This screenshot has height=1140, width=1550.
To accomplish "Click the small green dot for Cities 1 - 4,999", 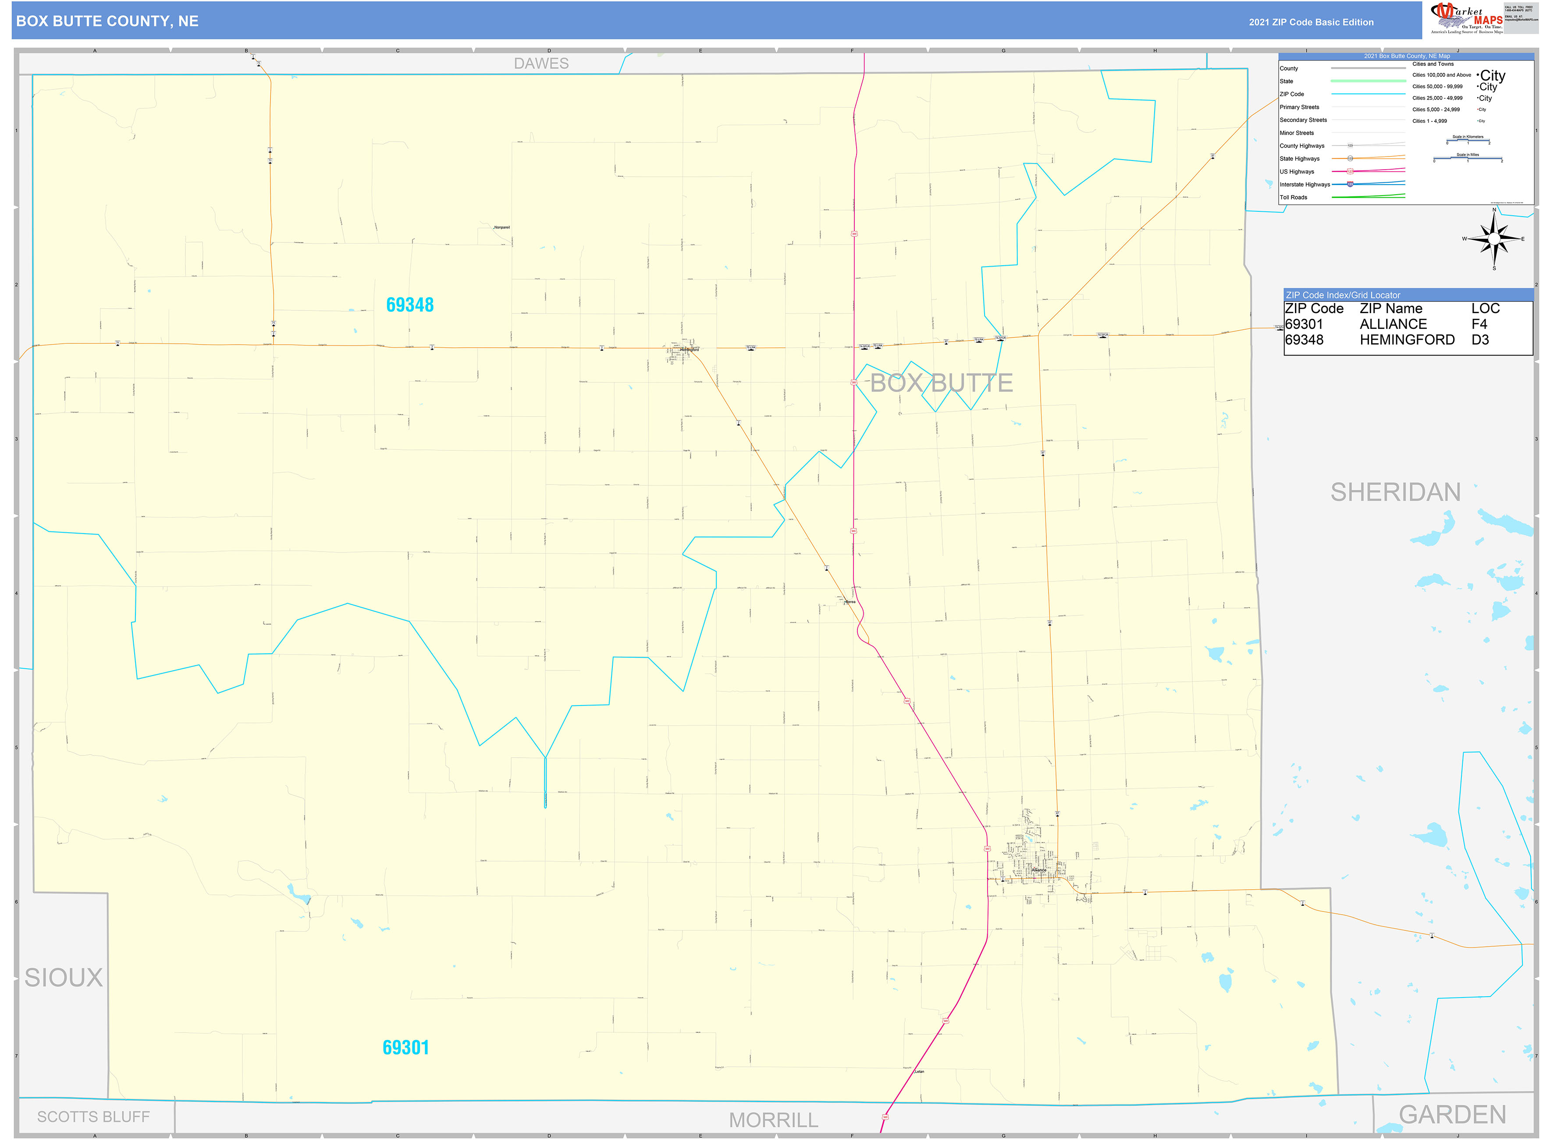I will coord(1478,121).
